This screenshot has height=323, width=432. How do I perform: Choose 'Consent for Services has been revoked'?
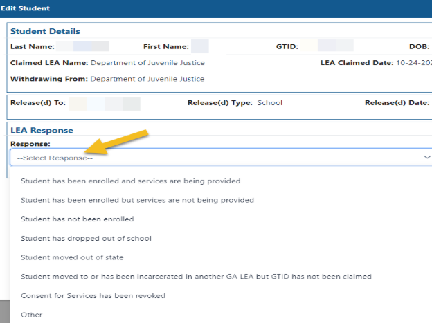coord(93,296)
